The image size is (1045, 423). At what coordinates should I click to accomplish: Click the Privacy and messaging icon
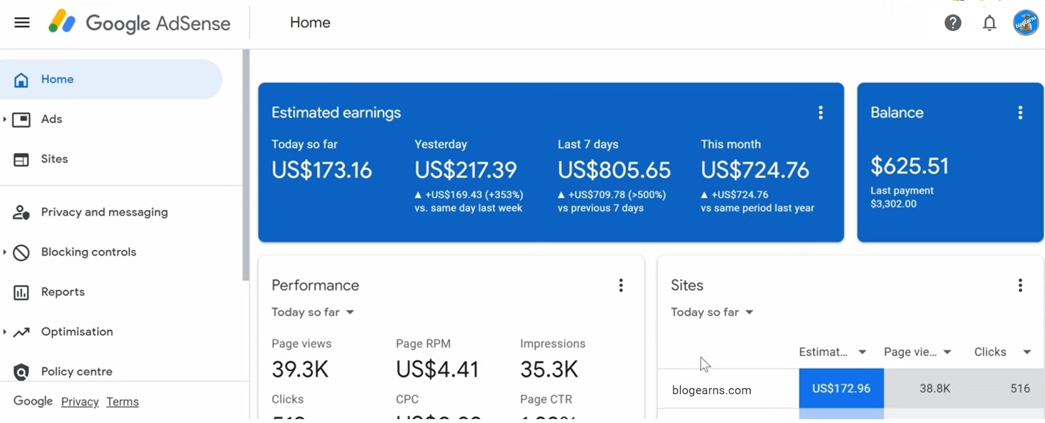[21, 213]
